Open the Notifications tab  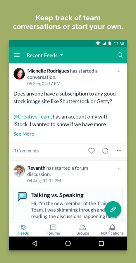(112, 230)
